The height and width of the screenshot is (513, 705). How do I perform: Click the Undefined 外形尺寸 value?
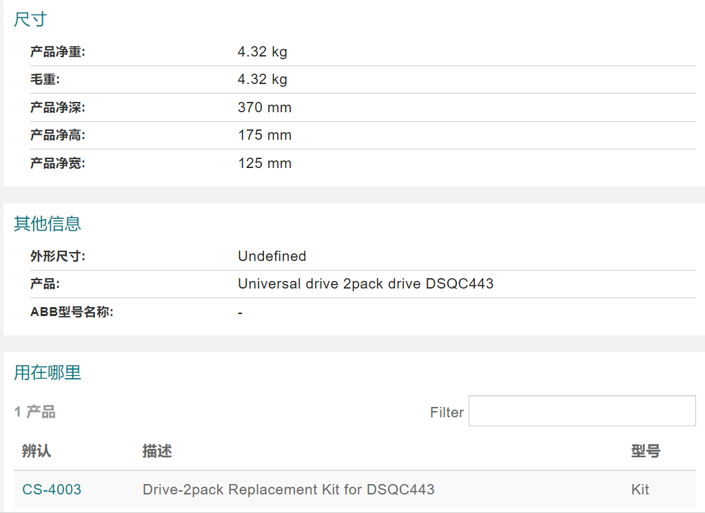[272, 256]
